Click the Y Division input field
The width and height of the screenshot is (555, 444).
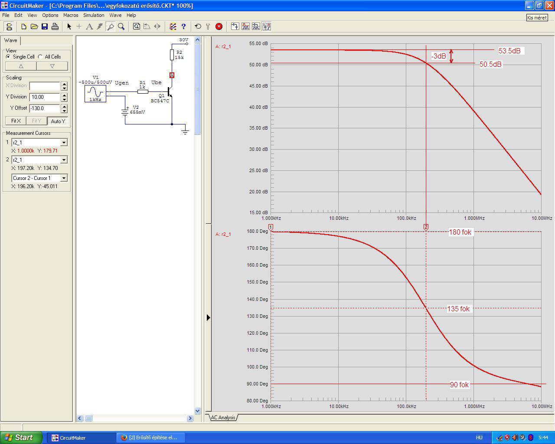coord(45,97)
